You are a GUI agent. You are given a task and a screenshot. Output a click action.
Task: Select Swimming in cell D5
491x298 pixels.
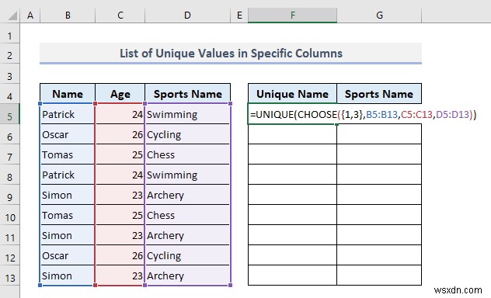click(x=187, y=114)
